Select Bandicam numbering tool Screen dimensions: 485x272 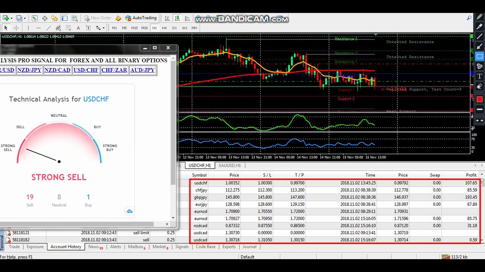click(480, 66)
